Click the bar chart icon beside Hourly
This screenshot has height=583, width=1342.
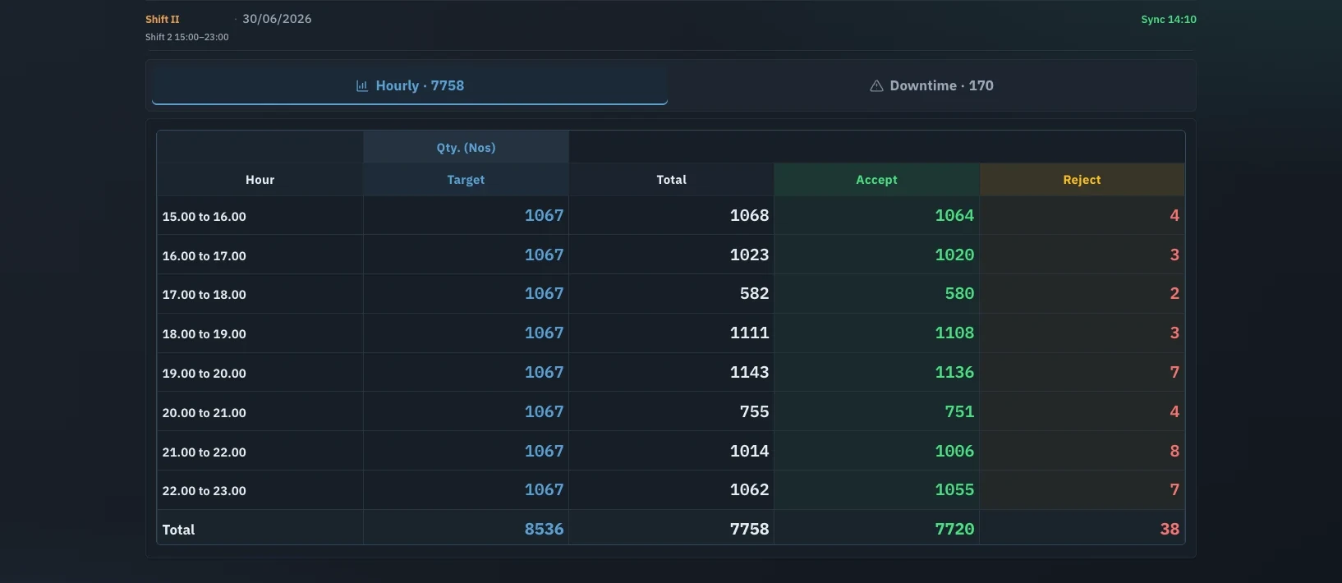[x=362, y=85]
